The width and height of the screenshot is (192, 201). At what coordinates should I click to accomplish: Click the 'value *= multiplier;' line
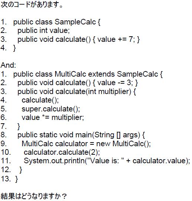point(42,118)
